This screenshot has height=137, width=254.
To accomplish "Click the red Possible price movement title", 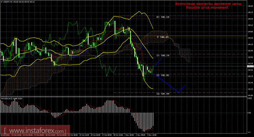I will [x=207, y=8].
